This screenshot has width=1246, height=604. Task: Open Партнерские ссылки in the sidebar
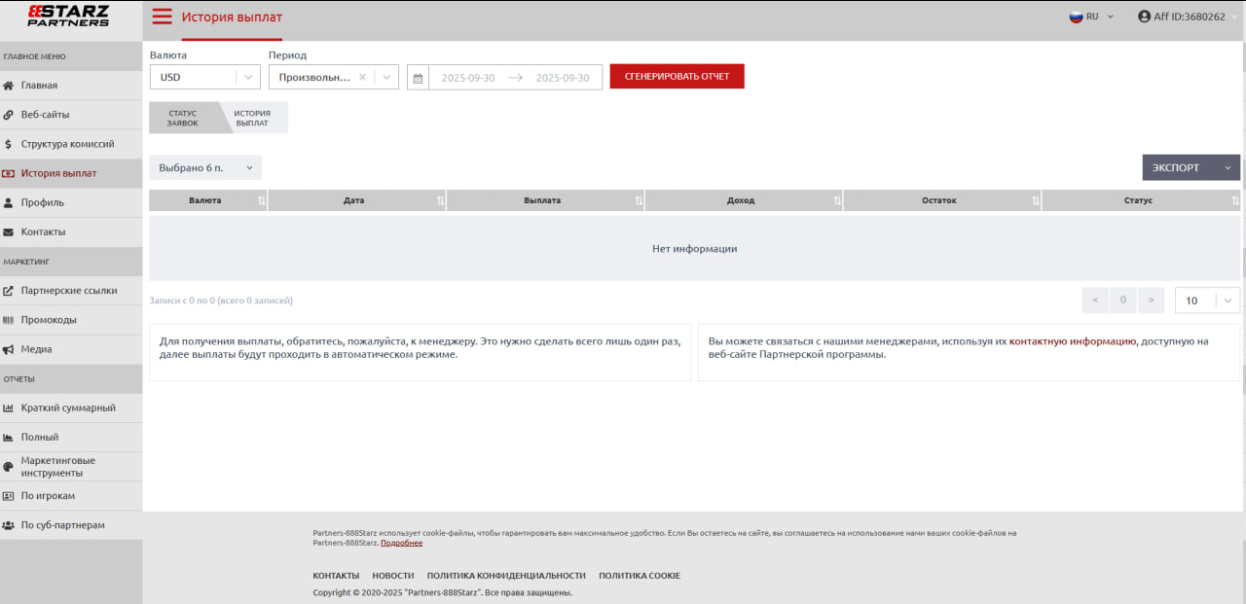[x=68, y=290]
